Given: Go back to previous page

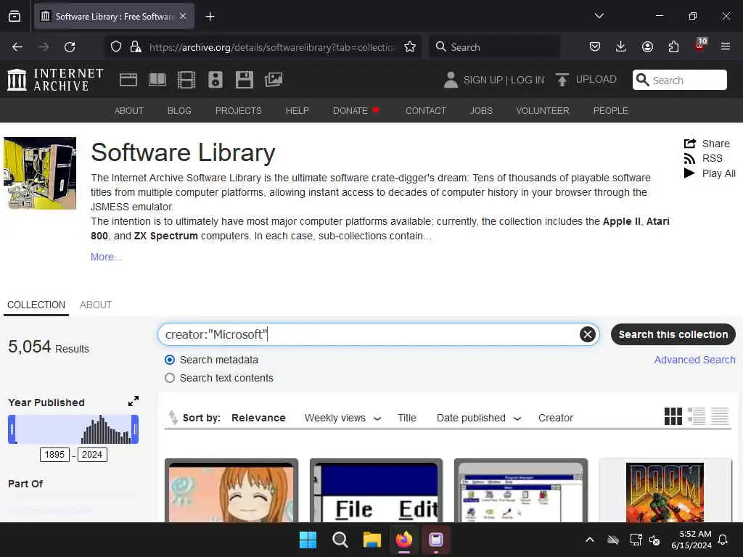Looking at the screenshot, I should pos(17,47).
